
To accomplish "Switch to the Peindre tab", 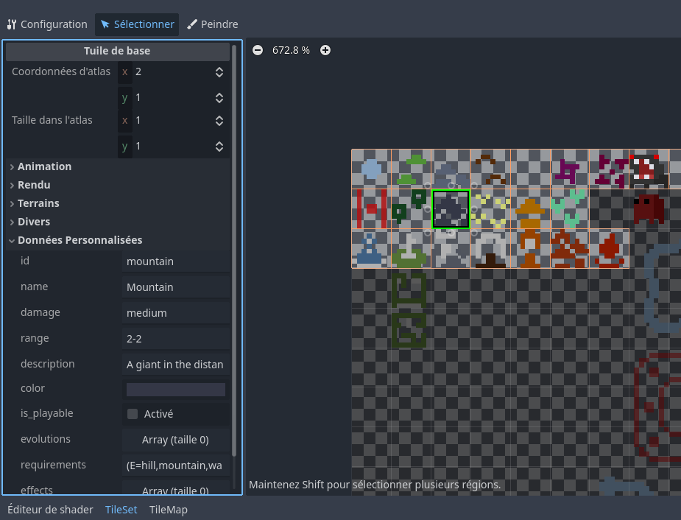I will pyautogui.click(x=213, y=24).
